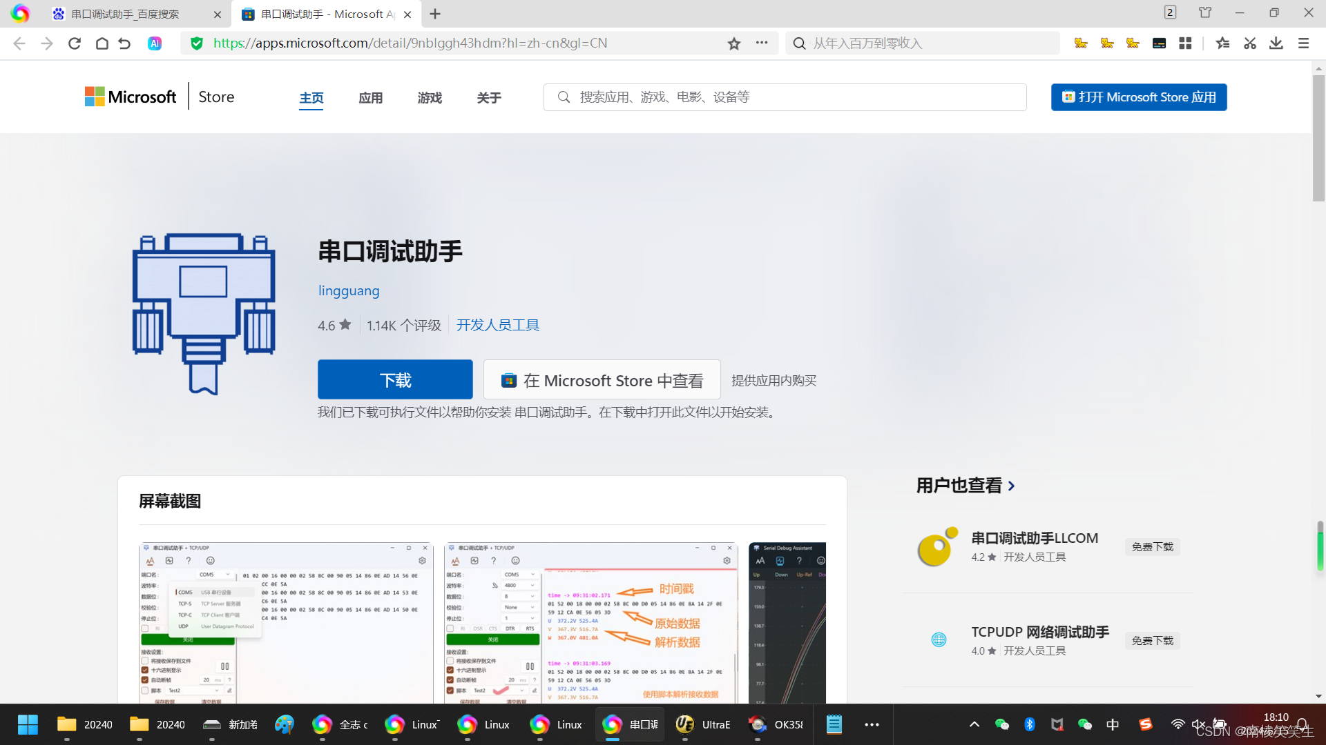Show hidden tray icons chevron
The image size is (1326, 745).
(974, 724)
